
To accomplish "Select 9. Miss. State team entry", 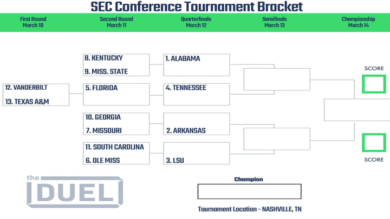I will (106, 71).
